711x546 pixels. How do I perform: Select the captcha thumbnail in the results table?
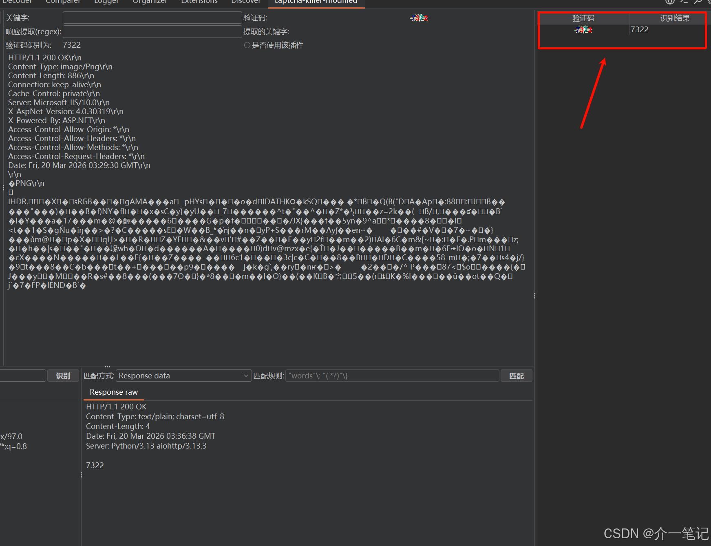coord(583,30)
